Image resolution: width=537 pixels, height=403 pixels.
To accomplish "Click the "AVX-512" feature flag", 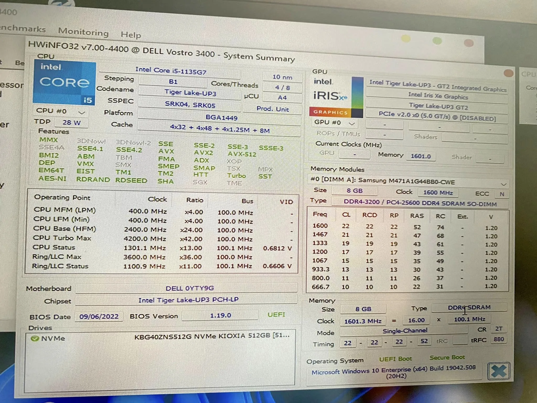I will coord(242,154).
